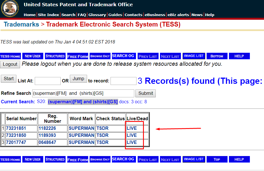264x171 pixels.
Task: Click bottom Free Form button
Action: tap(78, 159)
